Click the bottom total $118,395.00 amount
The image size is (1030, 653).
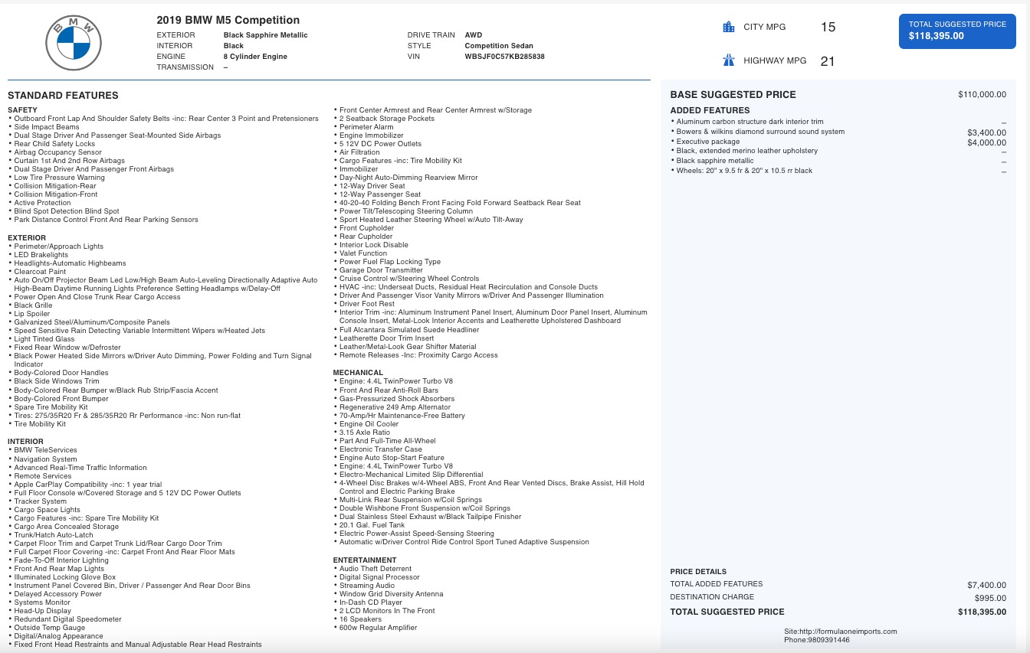pyautogui.click(x=982, y=612)
